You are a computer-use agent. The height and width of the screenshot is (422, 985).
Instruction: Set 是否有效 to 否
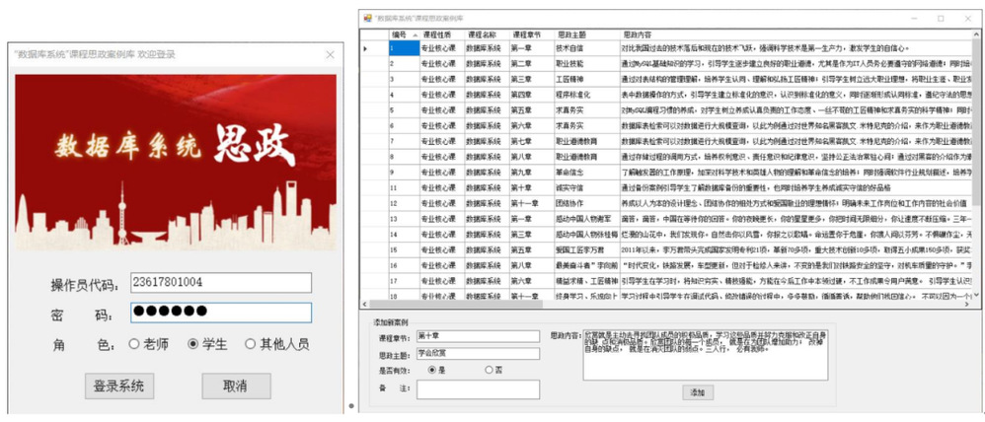489,370
